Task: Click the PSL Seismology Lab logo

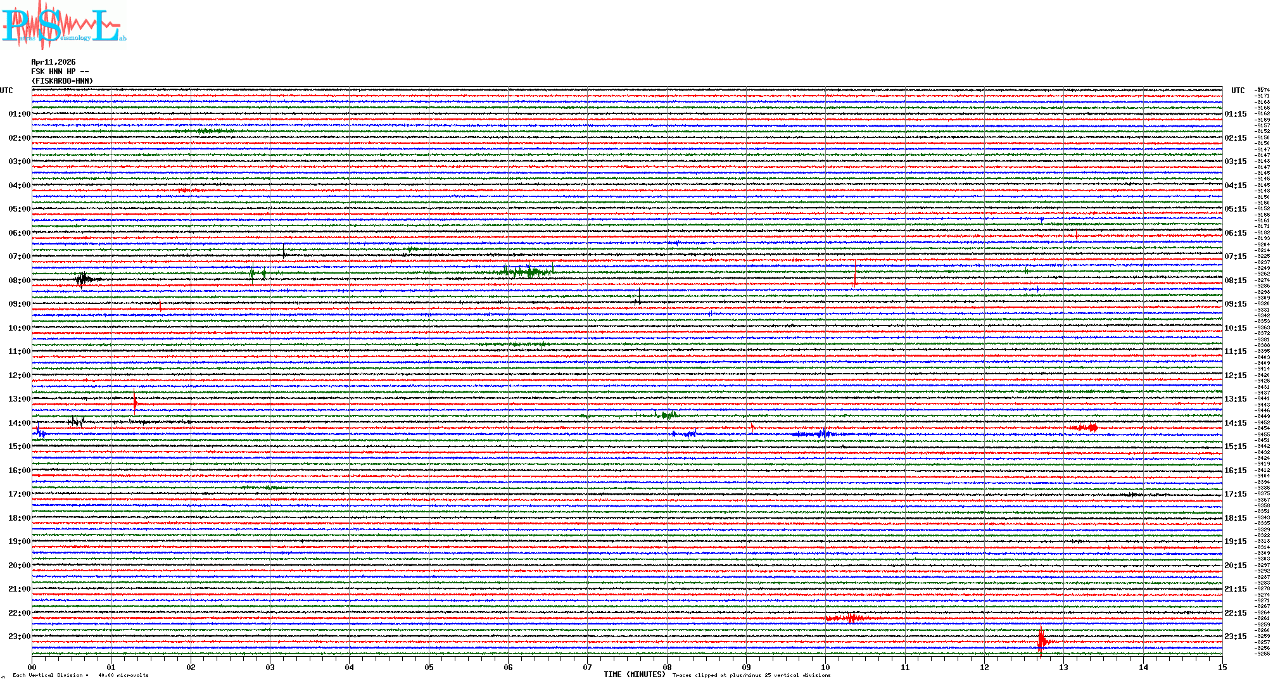Action: tap(63, 25)
